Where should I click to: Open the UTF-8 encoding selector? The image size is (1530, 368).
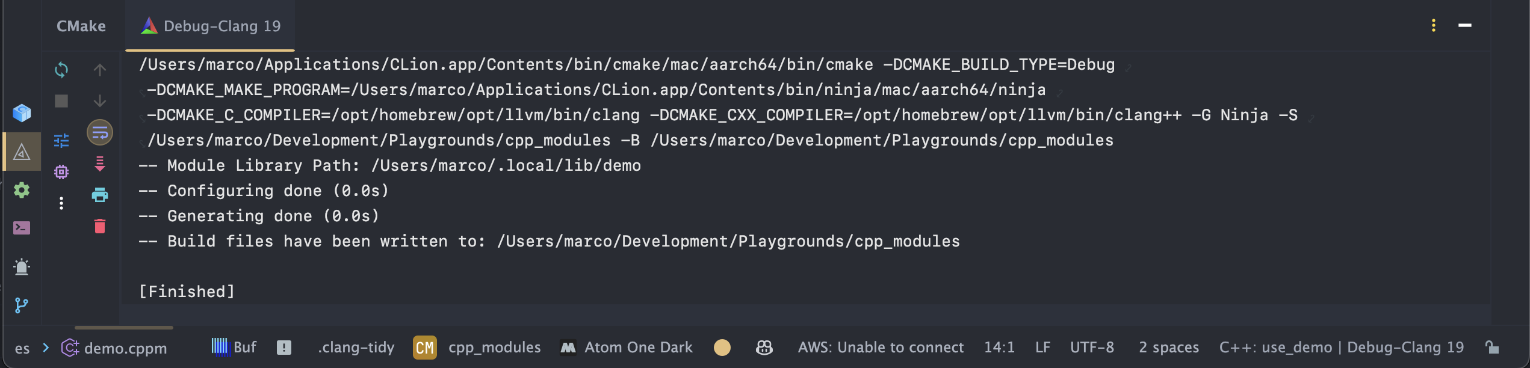(1092, 348)
